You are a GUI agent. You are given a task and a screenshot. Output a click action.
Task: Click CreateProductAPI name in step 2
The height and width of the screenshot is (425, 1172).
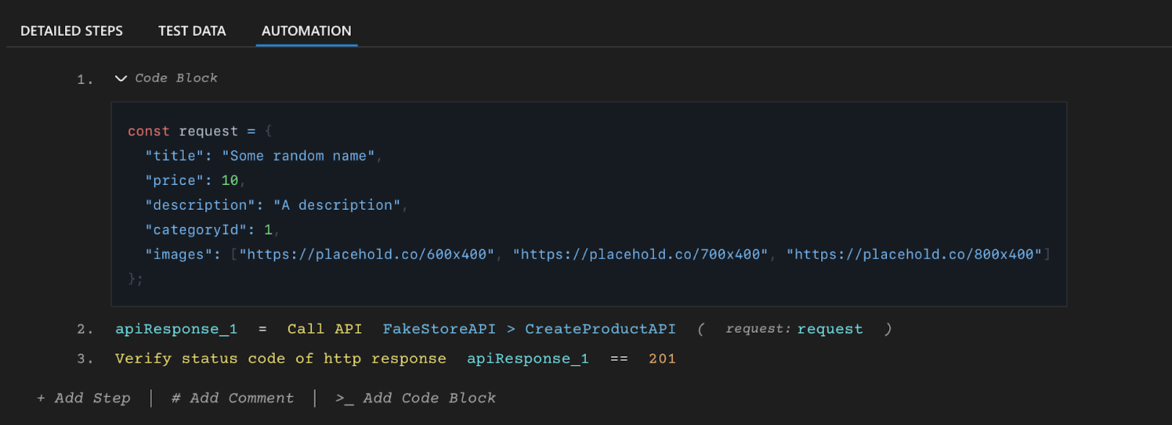(600, 329)
